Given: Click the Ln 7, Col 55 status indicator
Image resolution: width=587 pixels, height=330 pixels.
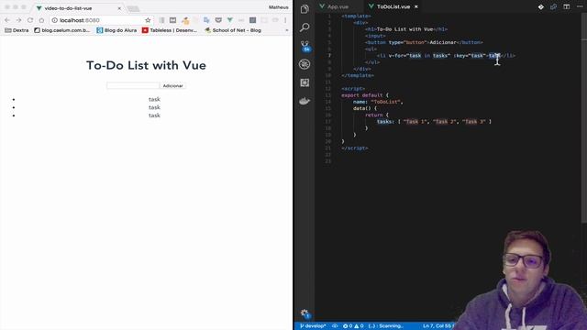Looking at the screenshot, I should pyautogui.click(x=437, y=326).
